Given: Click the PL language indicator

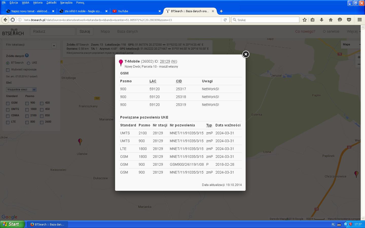Looking at the screenshot, I should click(x=333, y=224).
